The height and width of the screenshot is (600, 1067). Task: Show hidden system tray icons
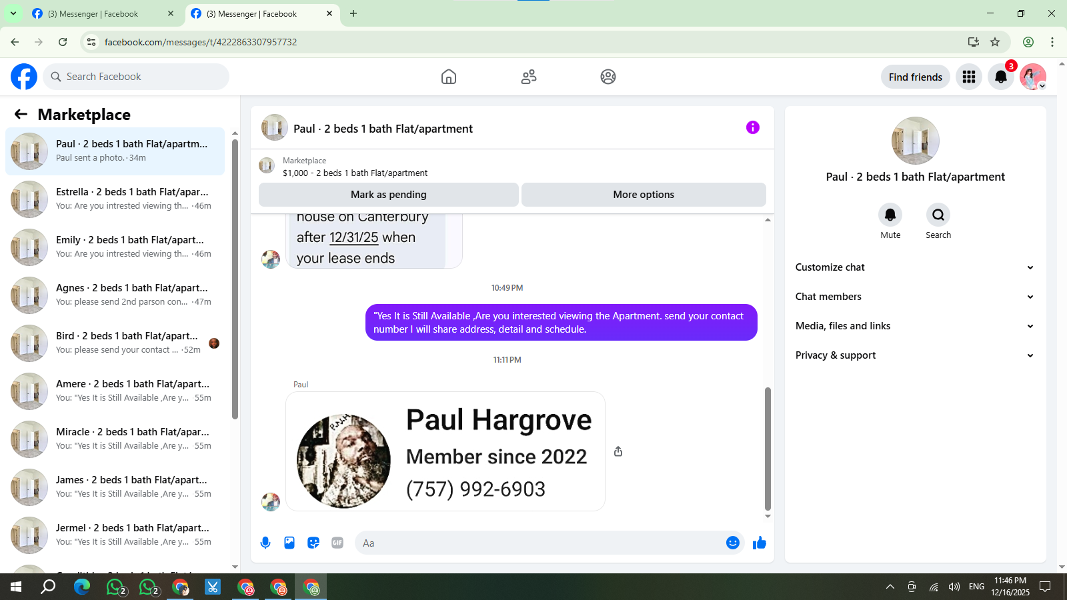coord(890,587)
